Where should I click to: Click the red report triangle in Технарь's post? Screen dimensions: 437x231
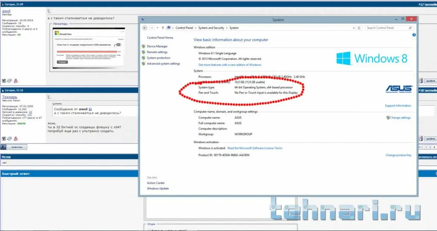click(x=16, y=139)
